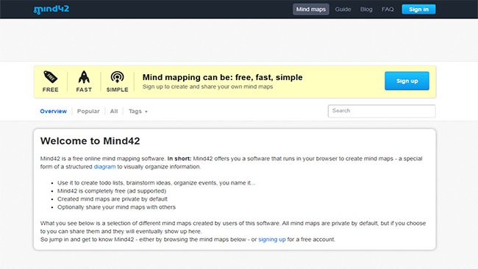Follow the 'diagram' link

[x=104, y=167]
